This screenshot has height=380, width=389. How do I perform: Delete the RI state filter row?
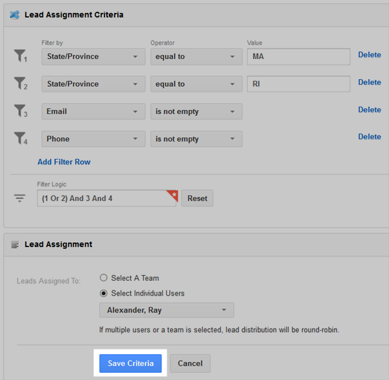pyautogui.click(x=370, y=82)
